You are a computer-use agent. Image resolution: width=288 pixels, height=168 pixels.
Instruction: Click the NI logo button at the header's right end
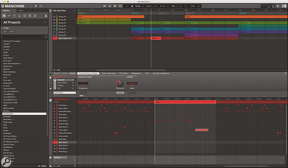(284, 6)
